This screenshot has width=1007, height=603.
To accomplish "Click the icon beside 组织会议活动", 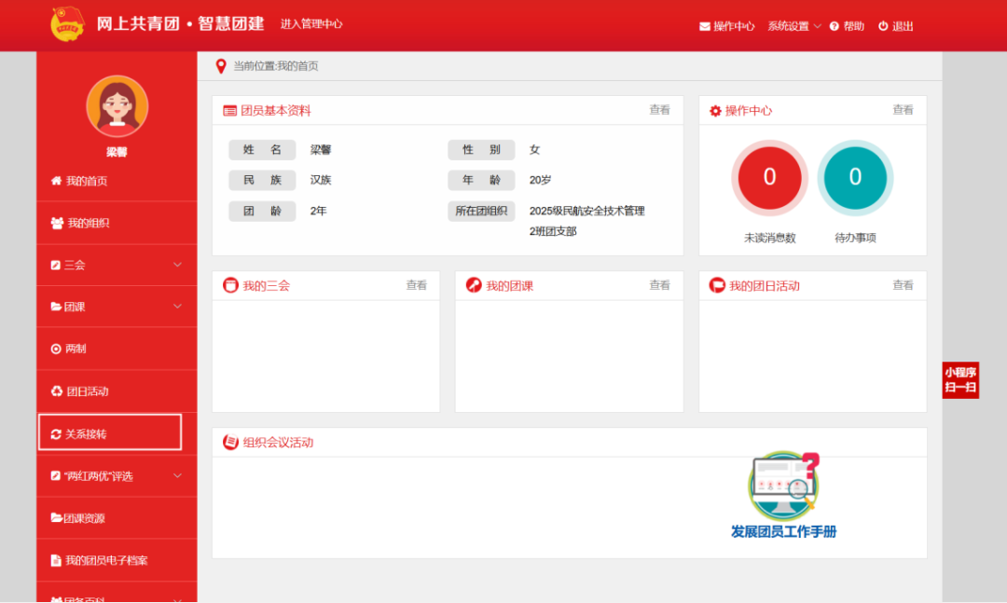I will click(230, 442).
